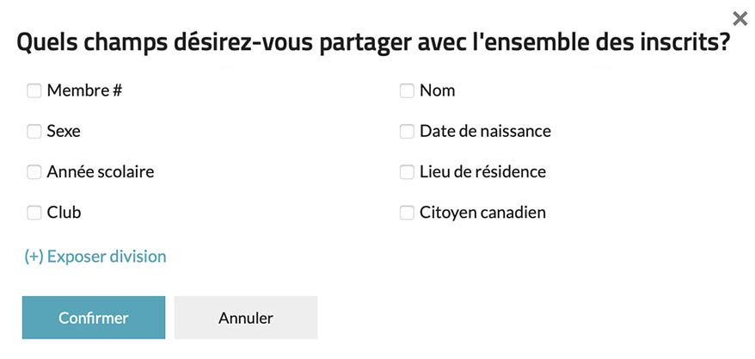Tick the Année scolaire checkbox
Viewport: 755px width, 359px height.
[34, 172]
